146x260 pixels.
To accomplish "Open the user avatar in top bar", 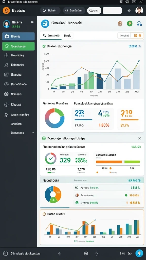I will (x=139, y=10).
